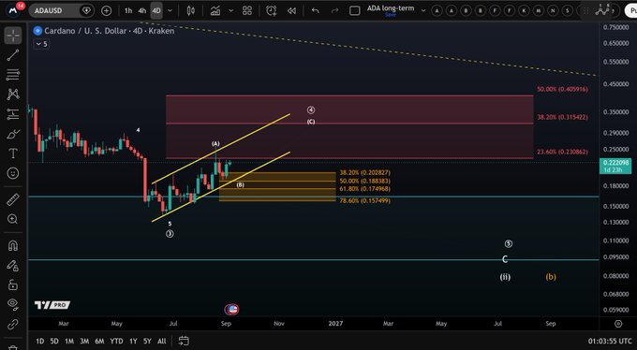Expand the time interval dropdown chevron
This screenshot has height=350, width=637.
(170, 11)
